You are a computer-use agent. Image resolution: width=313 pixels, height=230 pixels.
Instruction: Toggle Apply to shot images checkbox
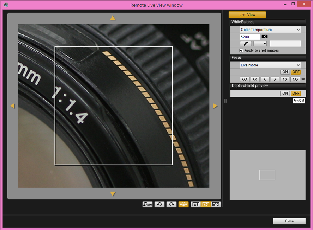pos(241,51)
